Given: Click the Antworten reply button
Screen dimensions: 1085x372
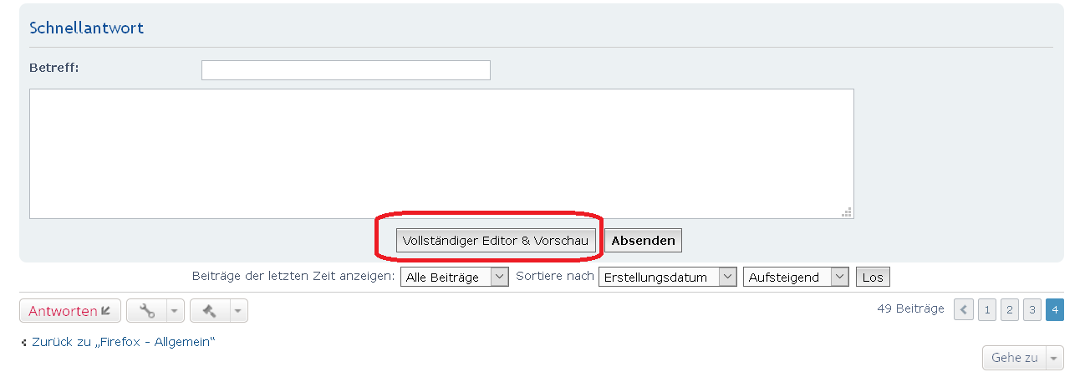Looking at the screenshot, I should (70, 311).
